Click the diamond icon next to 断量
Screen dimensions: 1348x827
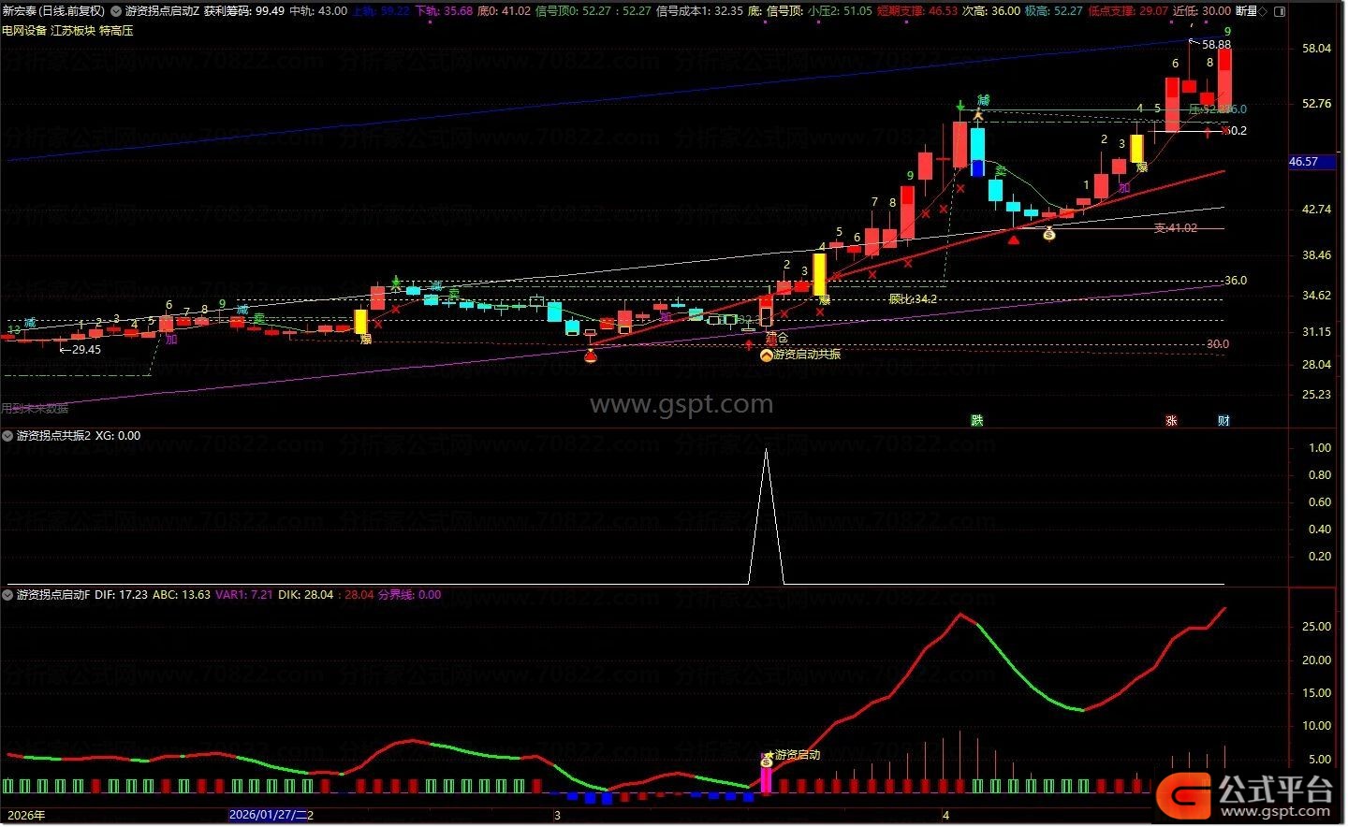coord(1263,11)
